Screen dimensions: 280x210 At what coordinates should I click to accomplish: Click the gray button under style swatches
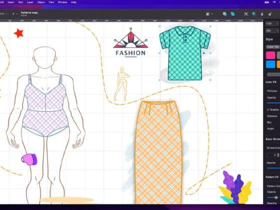(x=273, y=74)
